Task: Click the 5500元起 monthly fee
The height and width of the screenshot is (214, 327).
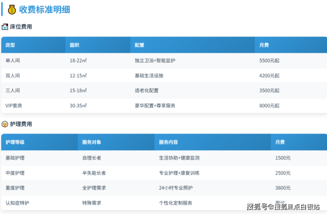Action: pyautogui.click(x=269, y=60)
